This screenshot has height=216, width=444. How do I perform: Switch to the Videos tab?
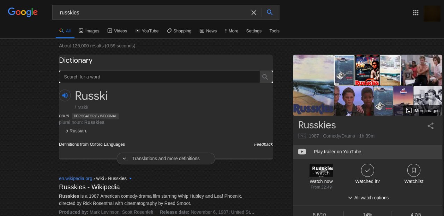coord(117,31)
